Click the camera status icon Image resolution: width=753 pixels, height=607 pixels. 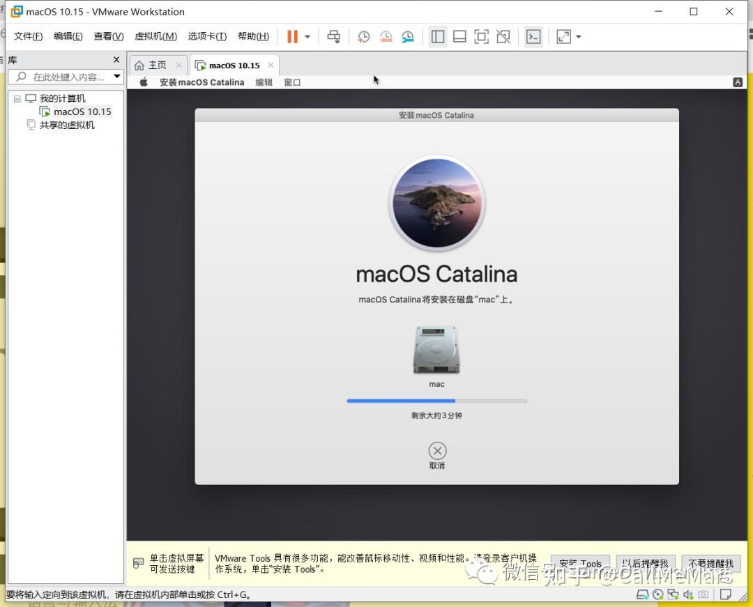[703, 595]
